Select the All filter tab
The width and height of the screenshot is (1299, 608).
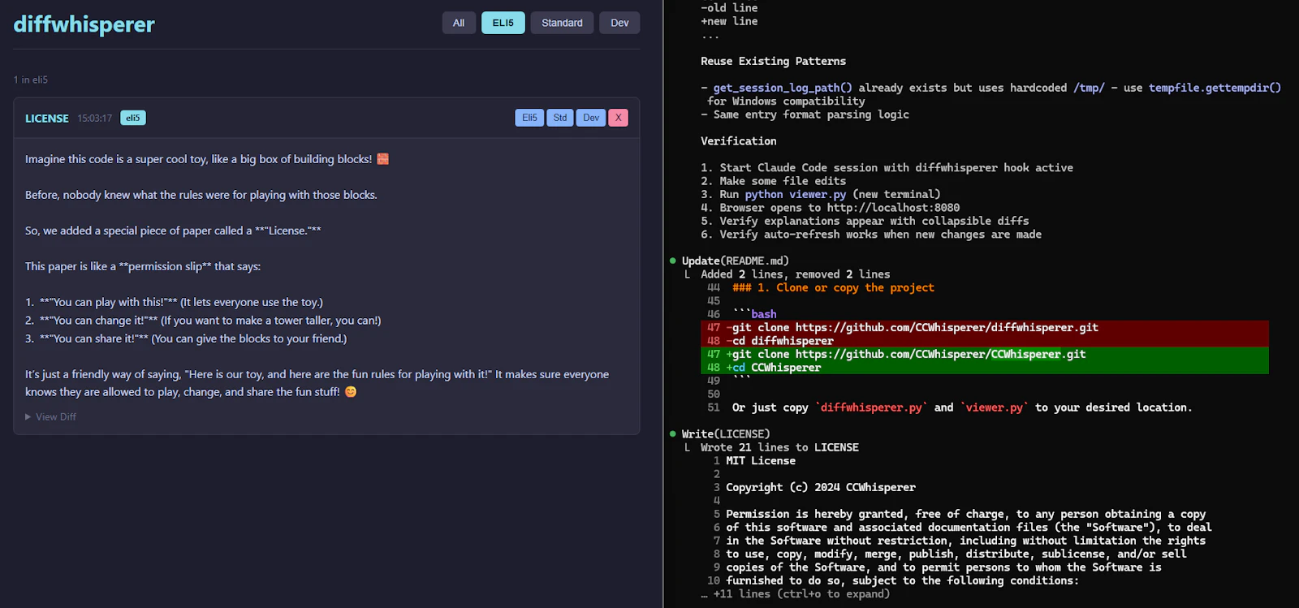[x=459, y=23]
